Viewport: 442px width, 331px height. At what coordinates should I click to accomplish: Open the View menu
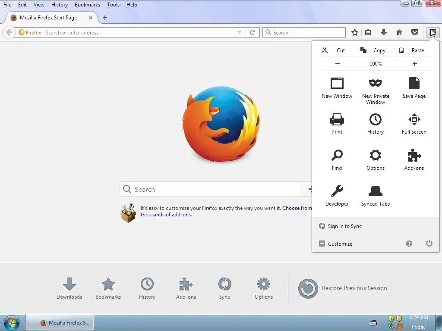click(x=39, y=5)
